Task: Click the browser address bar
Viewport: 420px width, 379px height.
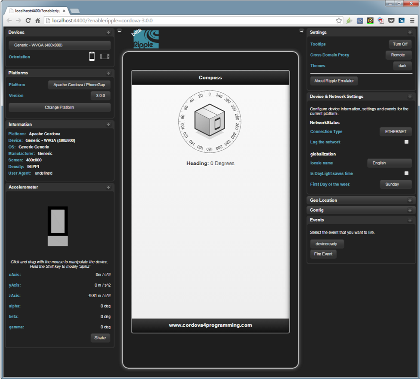Action: pos(189,21)
